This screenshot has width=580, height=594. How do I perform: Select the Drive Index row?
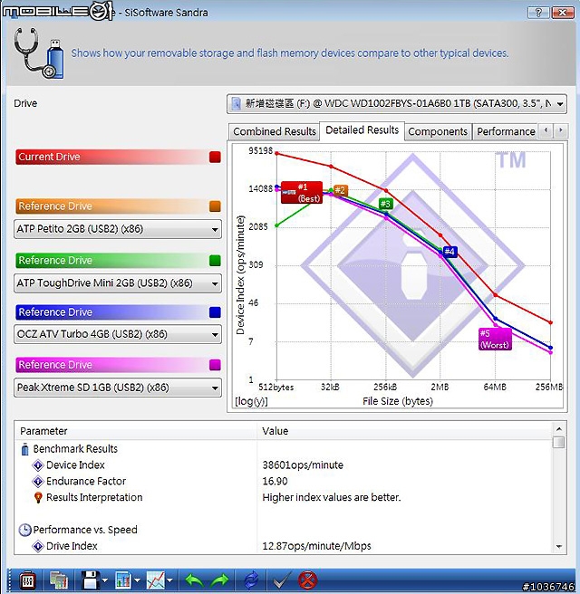point(284,546)
